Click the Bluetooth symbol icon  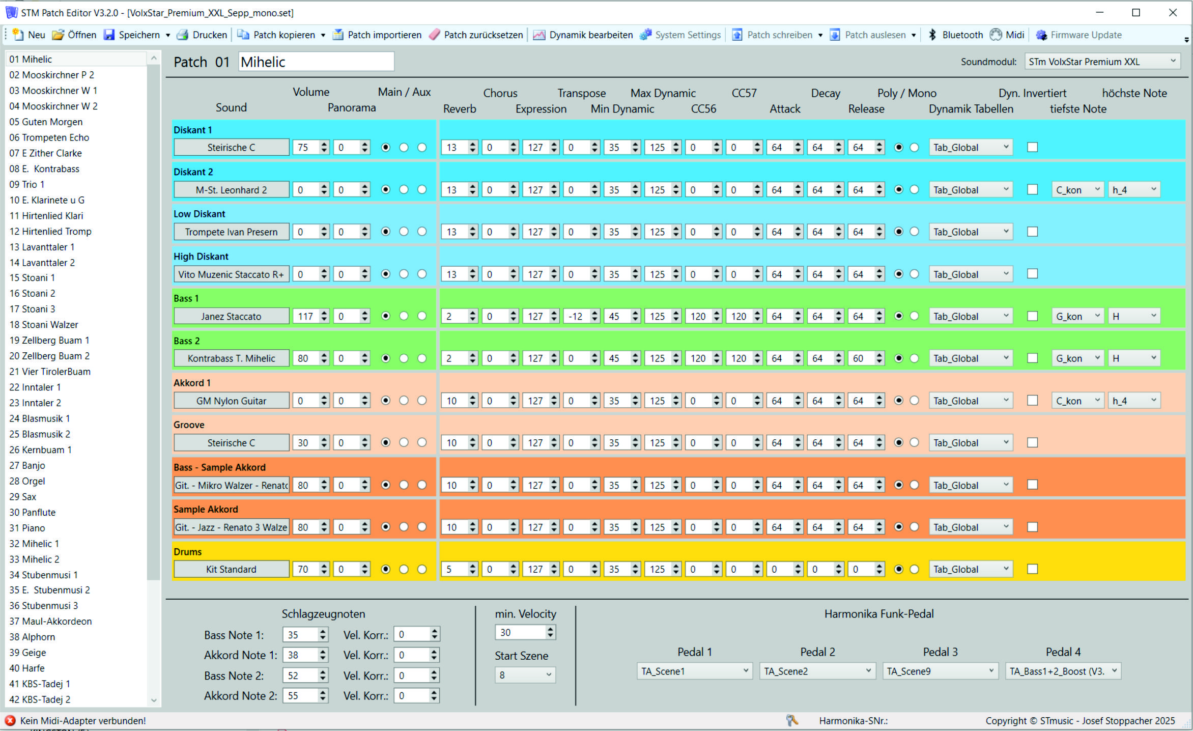click(932, 35)
